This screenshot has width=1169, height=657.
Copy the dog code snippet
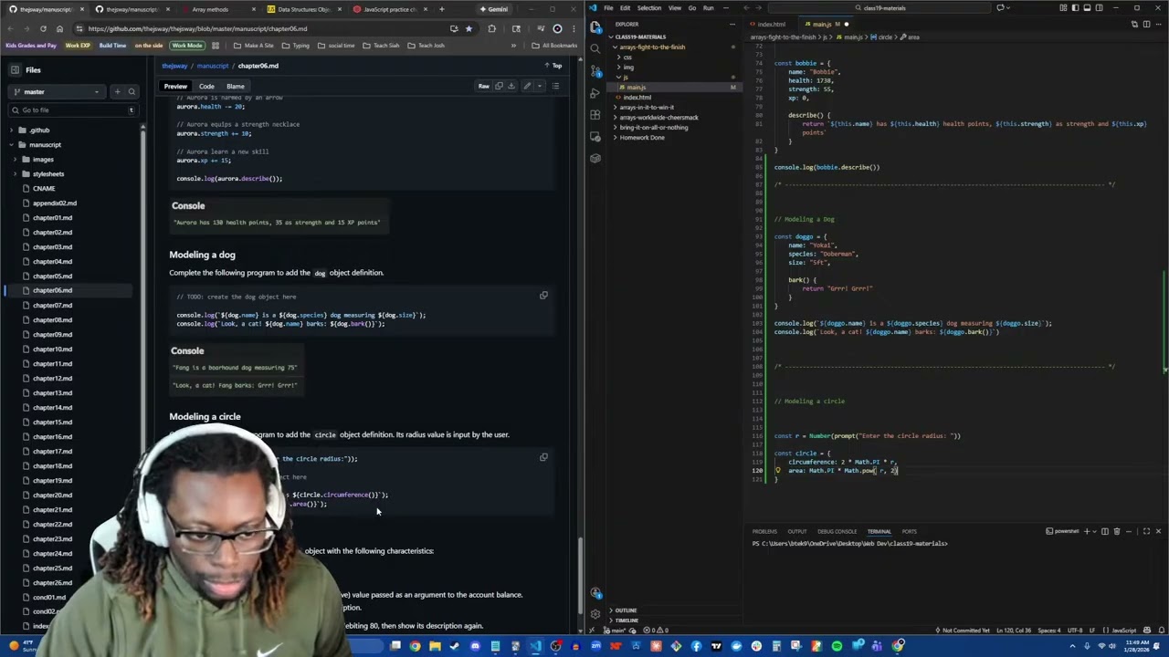point(543,295)
